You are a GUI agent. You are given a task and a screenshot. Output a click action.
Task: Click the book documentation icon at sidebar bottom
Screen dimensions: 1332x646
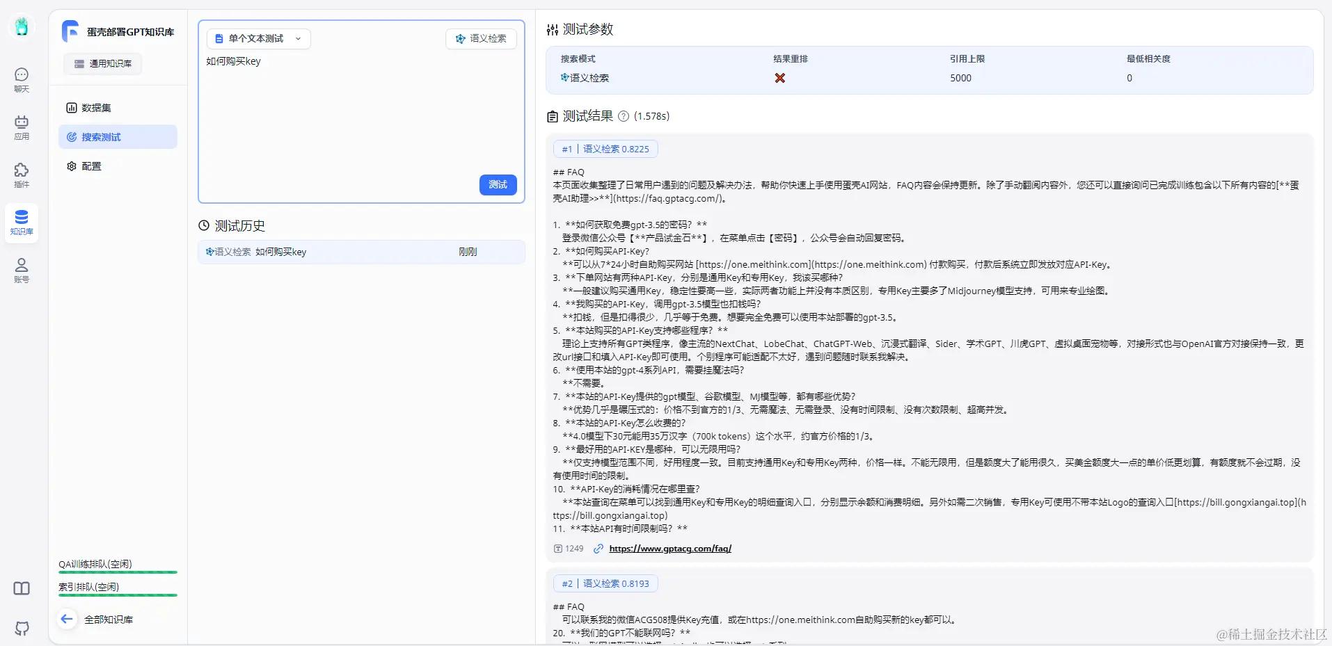pyautogui.click(x=22, y=588)
